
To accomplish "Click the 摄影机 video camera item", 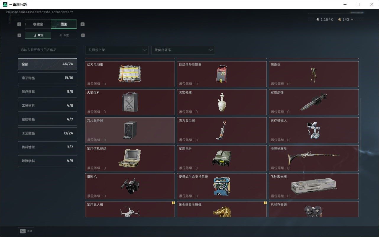I will click(x=130, y=186).
